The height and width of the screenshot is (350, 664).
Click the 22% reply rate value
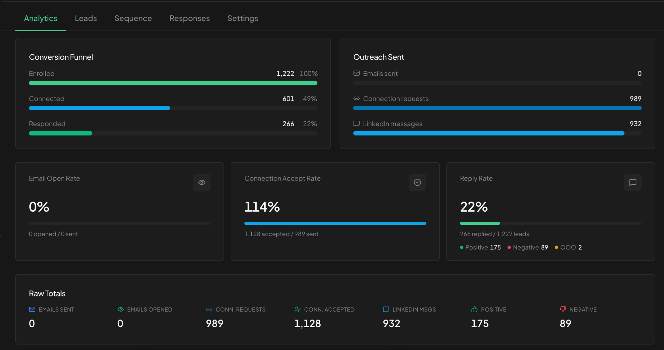[474, 207]
